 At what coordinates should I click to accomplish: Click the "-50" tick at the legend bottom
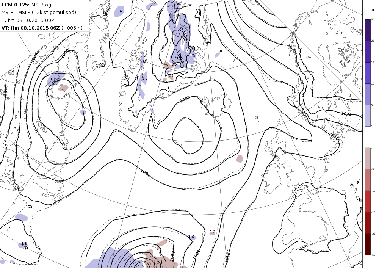pos(373,255)
